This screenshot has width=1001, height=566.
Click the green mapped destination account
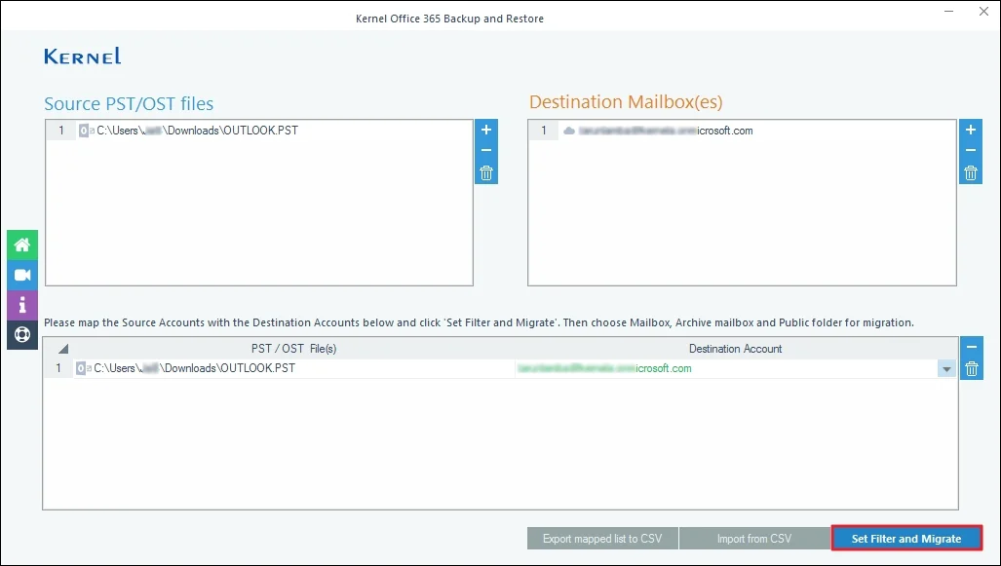[604, 368]
